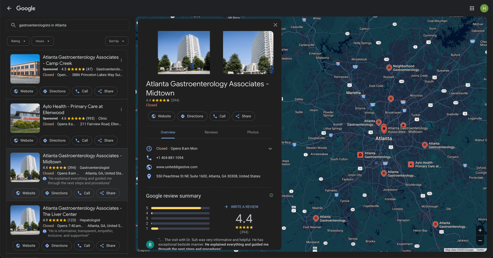
Task: Click the search magnifier icon
Action: pyautogui.click(x=13, y=25)
